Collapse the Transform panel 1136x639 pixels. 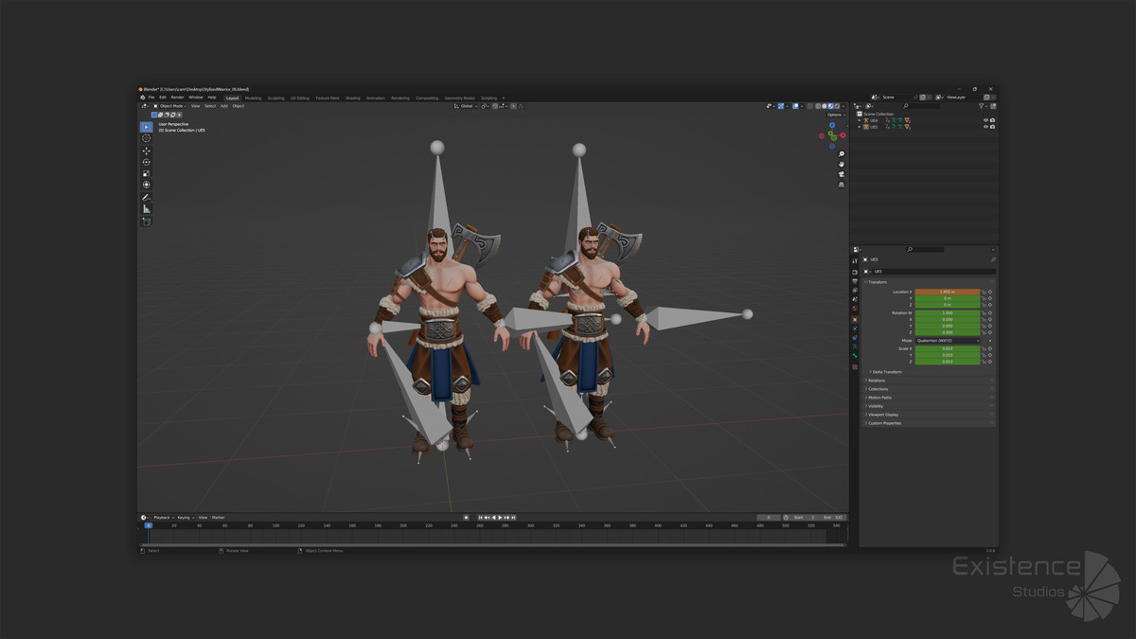click(x=877, y=282)
